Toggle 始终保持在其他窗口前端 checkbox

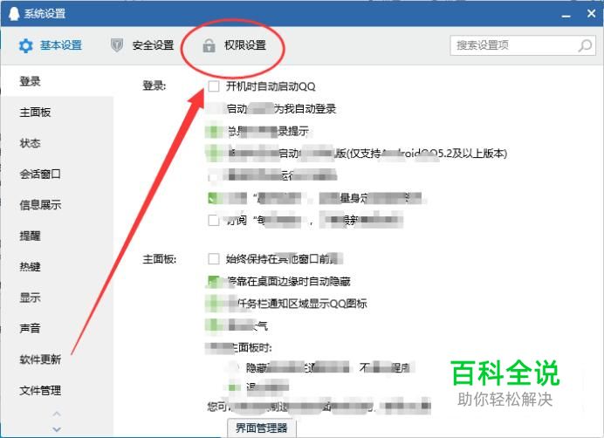[x=213, y=258]
